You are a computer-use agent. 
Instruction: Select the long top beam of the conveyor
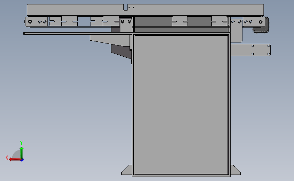(145, 10)
